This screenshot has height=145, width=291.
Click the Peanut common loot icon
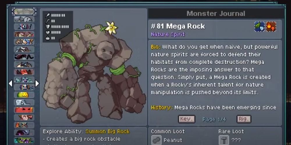pyautogui.click(x=156, y=140)
